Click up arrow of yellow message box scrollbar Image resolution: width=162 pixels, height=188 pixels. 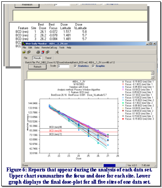click(152, 73)
